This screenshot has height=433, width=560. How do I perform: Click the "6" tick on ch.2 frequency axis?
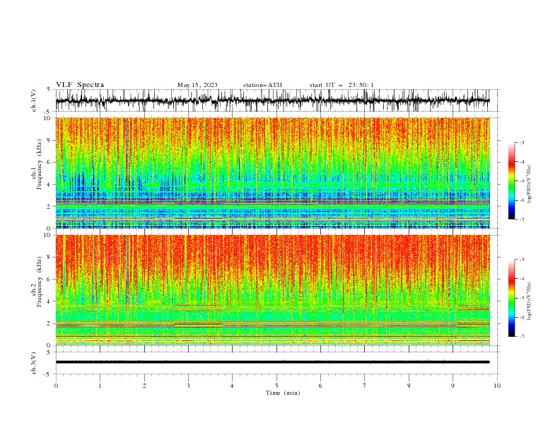coord(49,279)
